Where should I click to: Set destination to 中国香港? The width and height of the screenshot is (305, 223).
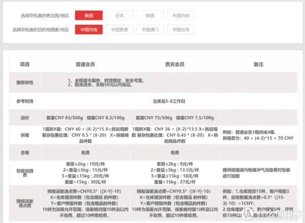point(119,29)
